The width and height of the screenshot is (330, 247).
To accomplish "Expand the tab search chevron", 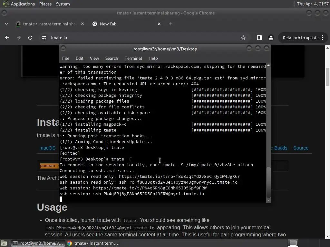I will [x=6, y=24].
